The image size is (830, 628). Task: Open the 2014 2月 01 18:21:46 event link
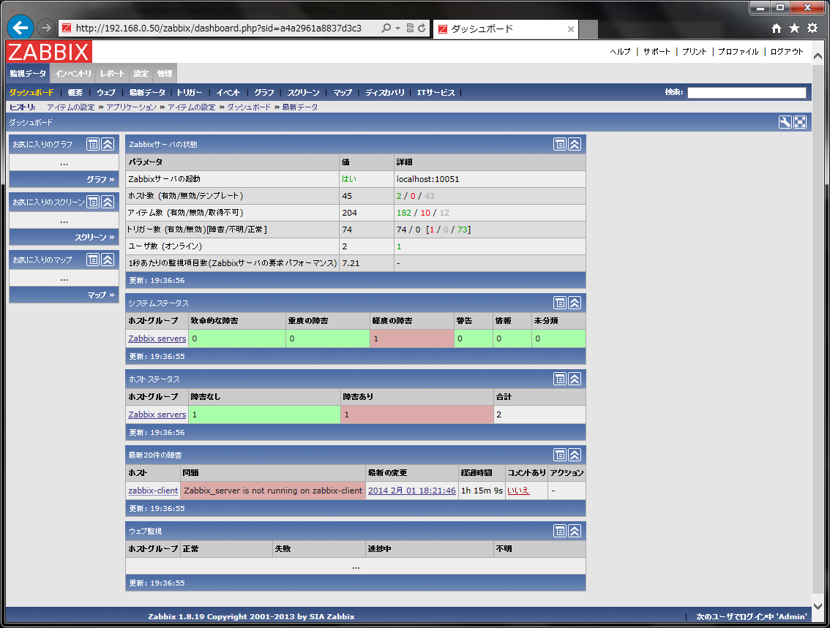(412, 491)
